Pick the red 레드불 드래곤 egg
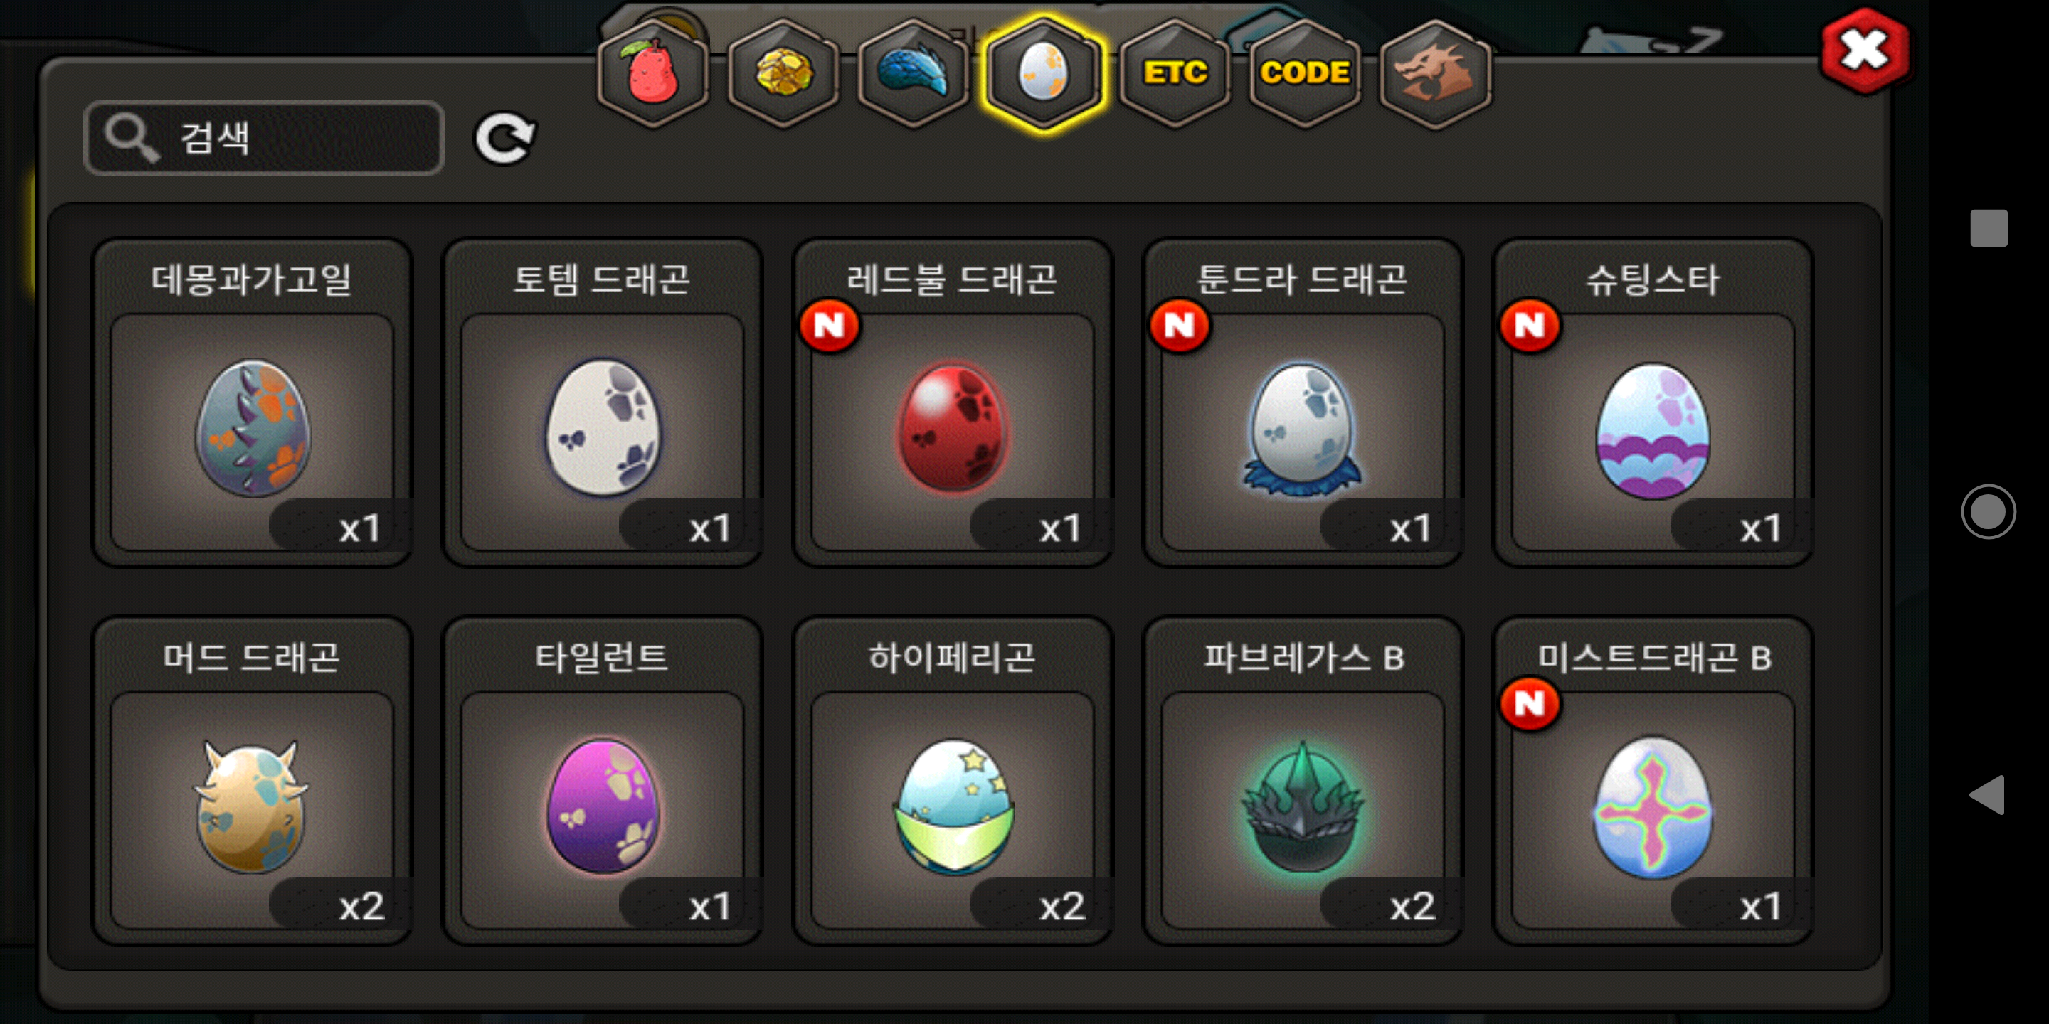 [952, 403]
